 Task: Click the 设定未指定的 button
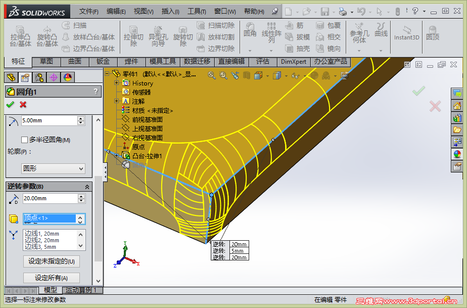pyautogui.click(x=52, y=261)
